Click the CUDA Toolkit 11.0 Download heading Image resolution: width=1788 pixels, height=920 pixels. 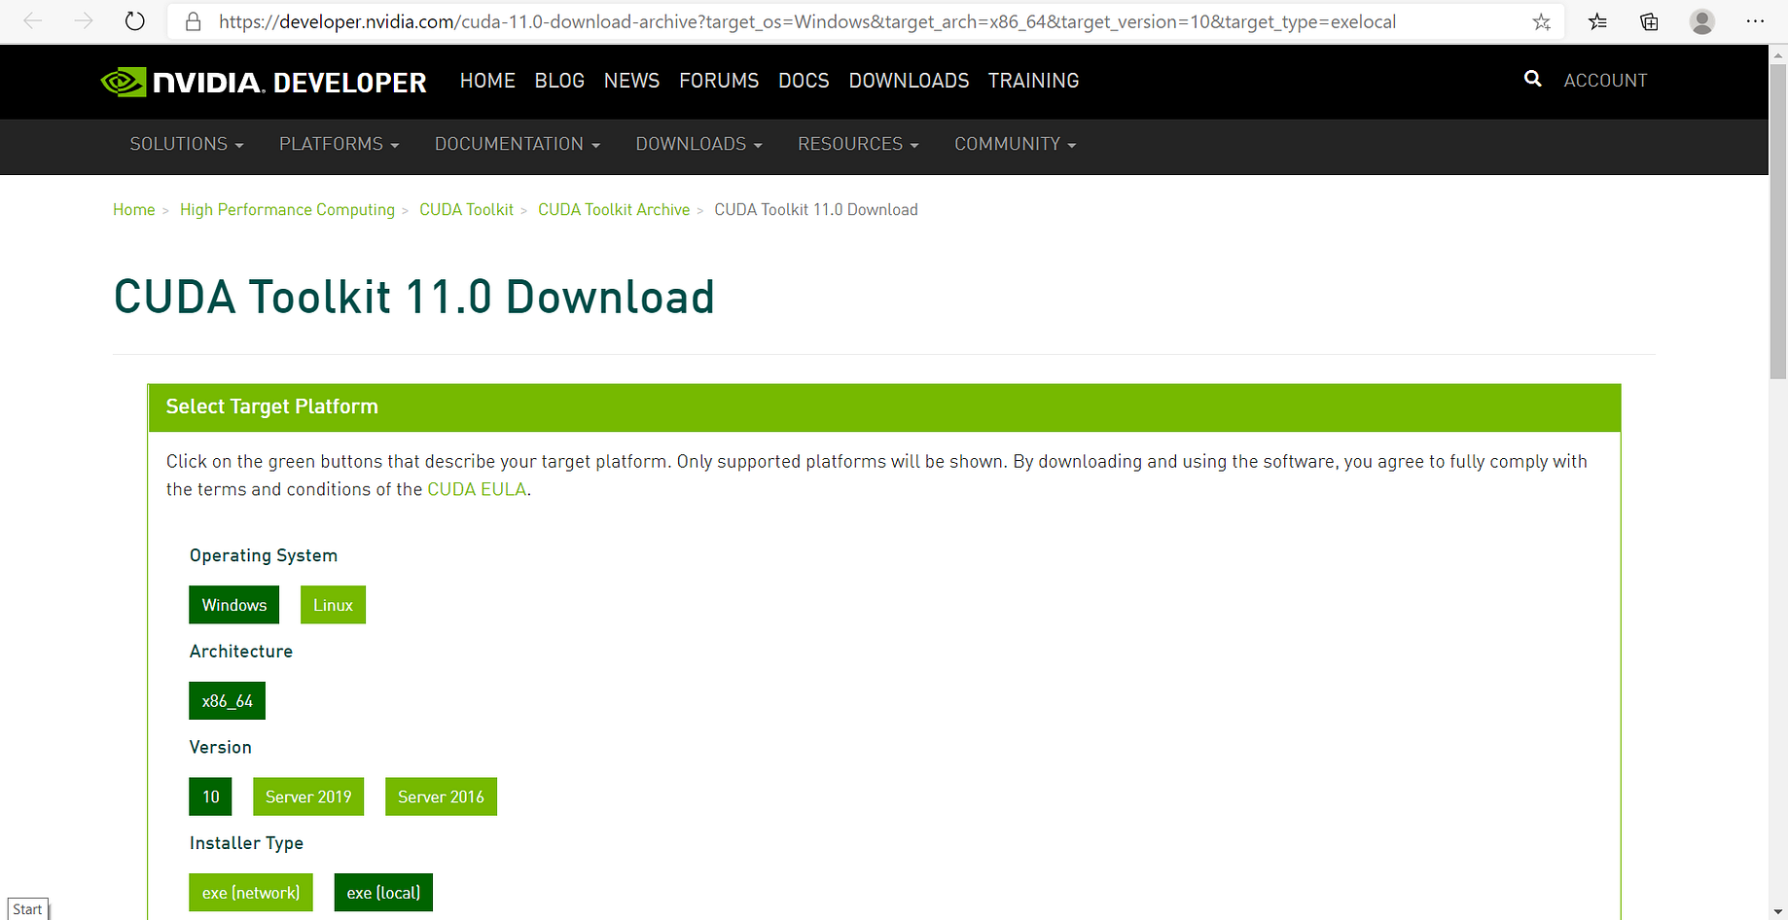click(414, 297)
